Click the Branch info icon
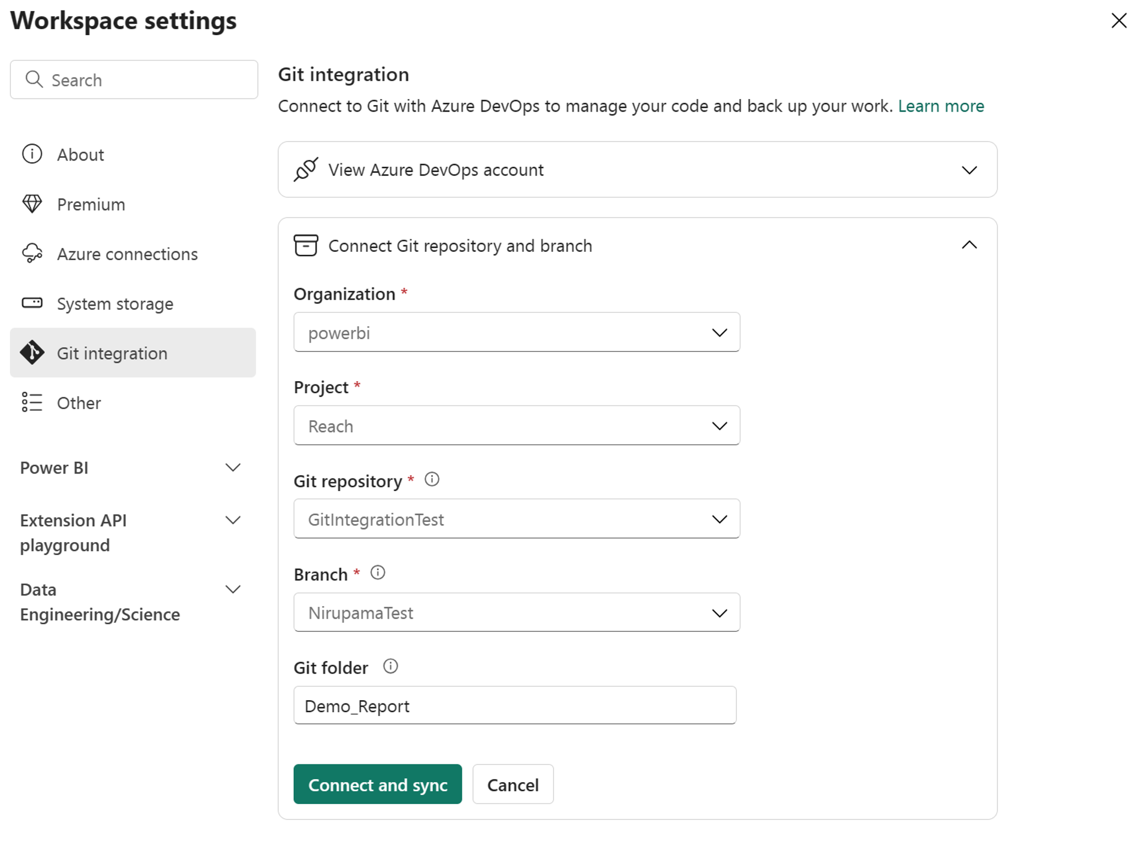 pyautogui.click(x=378, y=573)
